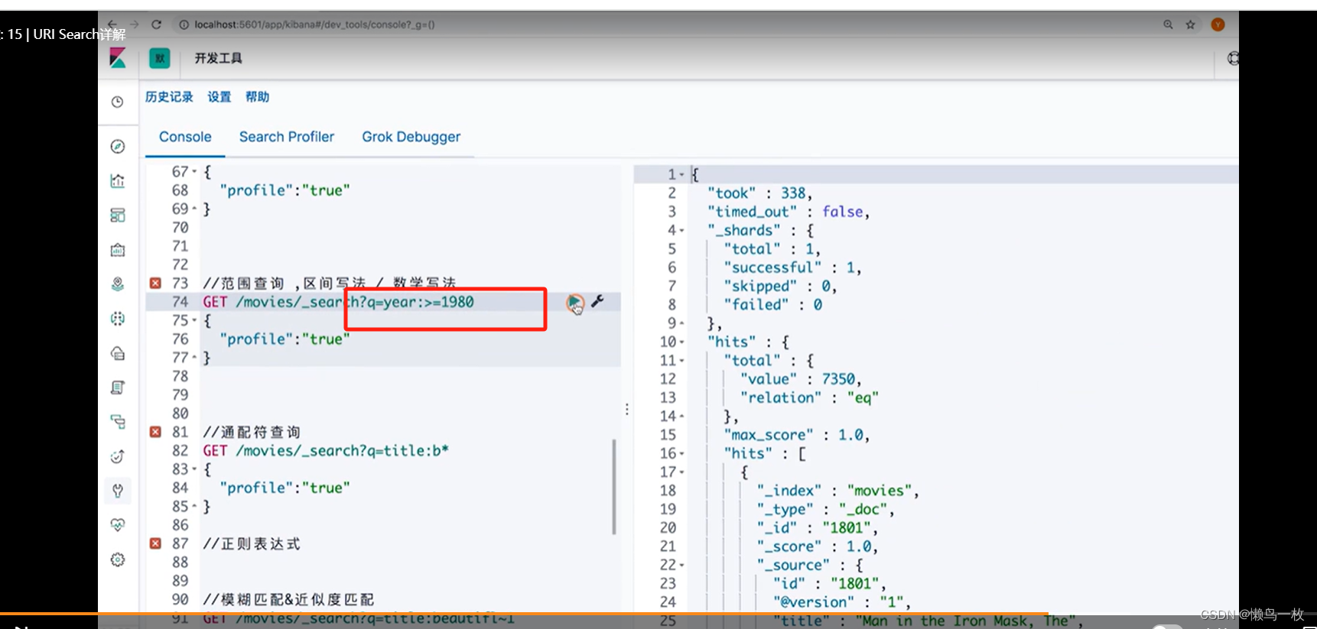
Task: Click "@version" : "1" in response
Action: (841, 602)
